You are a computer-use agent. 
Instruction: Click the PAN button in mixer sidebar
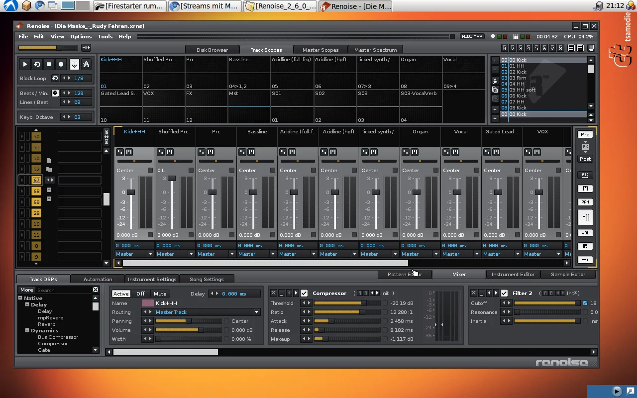(585, 202)
